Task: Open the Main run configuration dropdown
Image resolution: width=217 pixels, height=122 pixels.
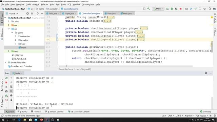Action: pos(158,9)
